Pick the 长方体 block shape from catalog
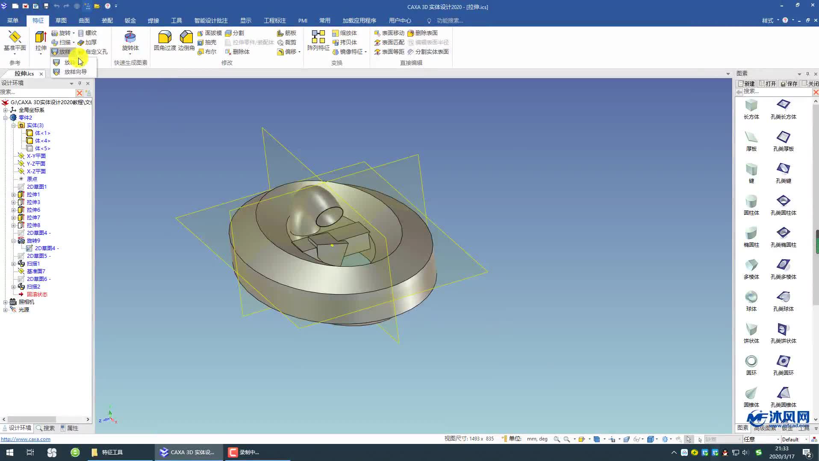The image size is (819, 461). click(751, 109)
